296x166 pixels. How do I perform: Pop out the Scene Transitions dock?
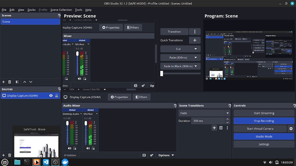point(230,106)
